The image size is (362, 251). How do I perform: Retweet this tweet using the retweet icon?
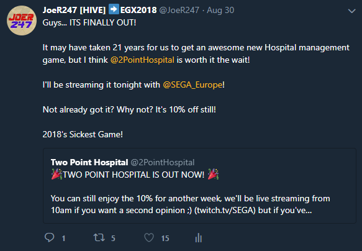coord(99,237)
